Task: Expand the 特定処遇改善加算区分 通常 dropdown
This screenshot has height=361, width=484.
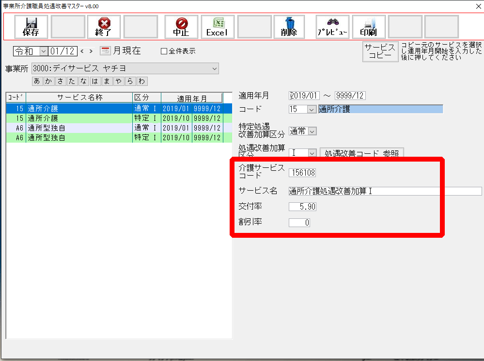Action: coord(312,131)
